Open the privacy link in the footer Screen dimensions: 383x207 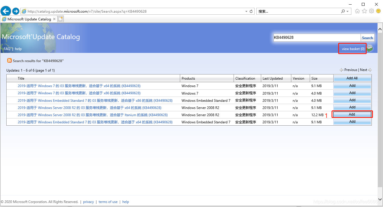[88, 202]
